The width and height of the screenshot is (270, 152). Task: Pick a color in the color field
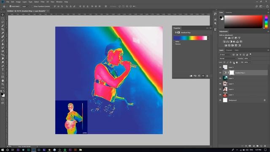243,22
